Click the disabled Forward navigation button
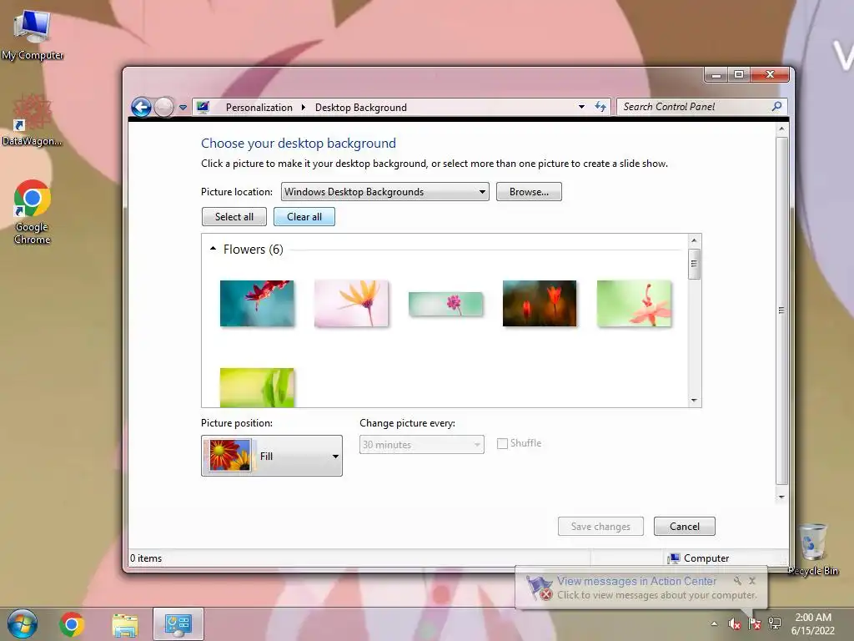This screenshot has width=854, height=641. [163, 108]
